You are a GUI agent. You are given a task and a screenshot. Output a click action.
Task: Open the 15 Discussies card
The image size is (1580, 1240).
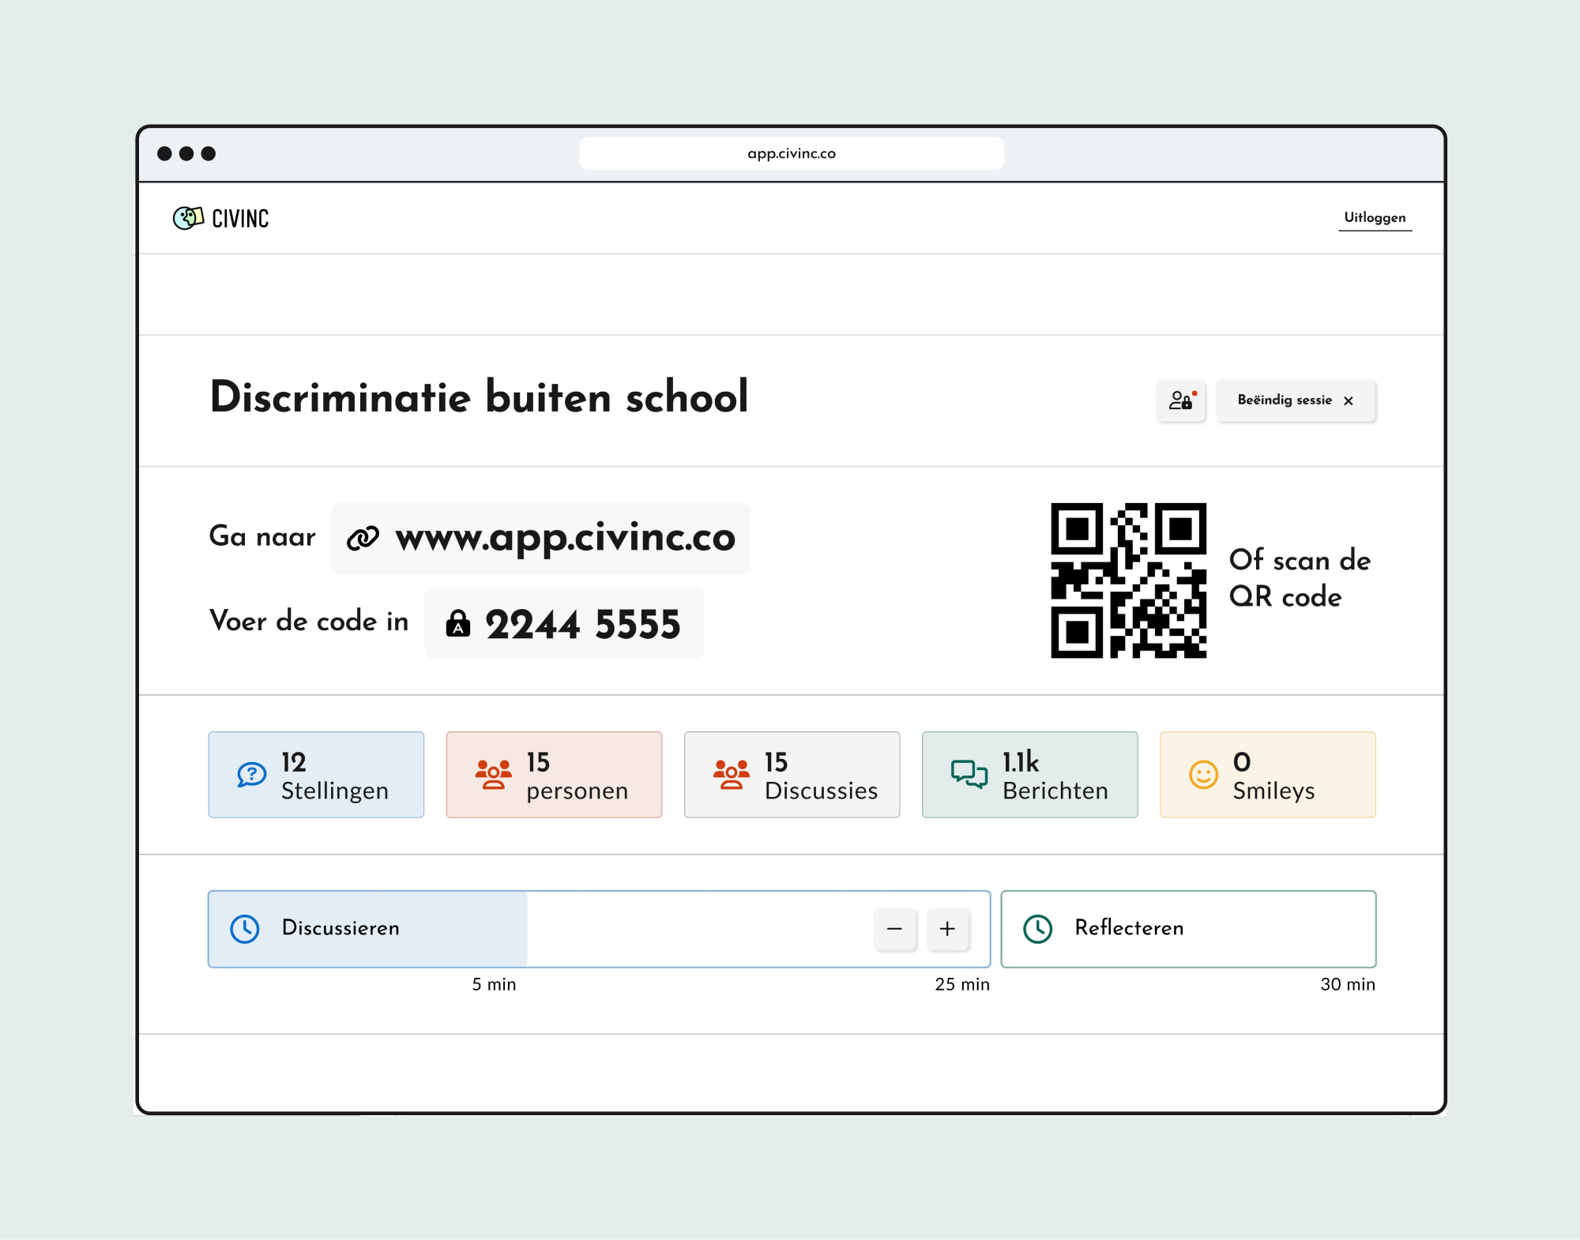pos(792,775)
